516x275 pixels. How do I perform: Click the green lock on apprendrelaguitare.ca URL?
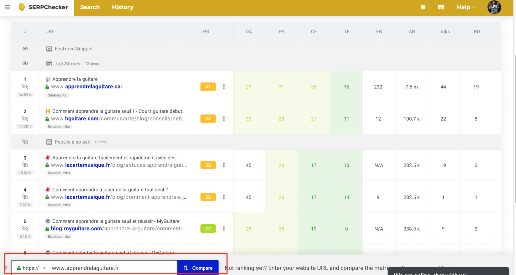pos(47,87)
